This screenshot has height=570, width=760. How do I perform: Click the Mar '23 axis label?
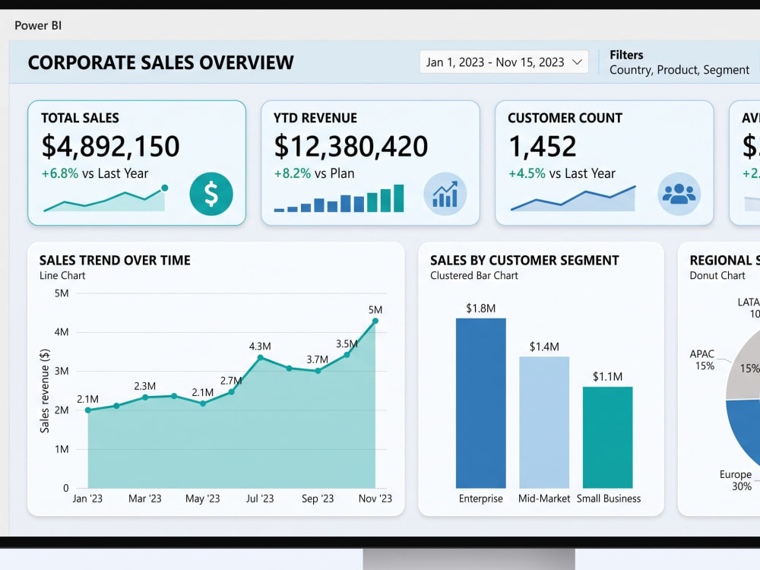click(145, 499)
